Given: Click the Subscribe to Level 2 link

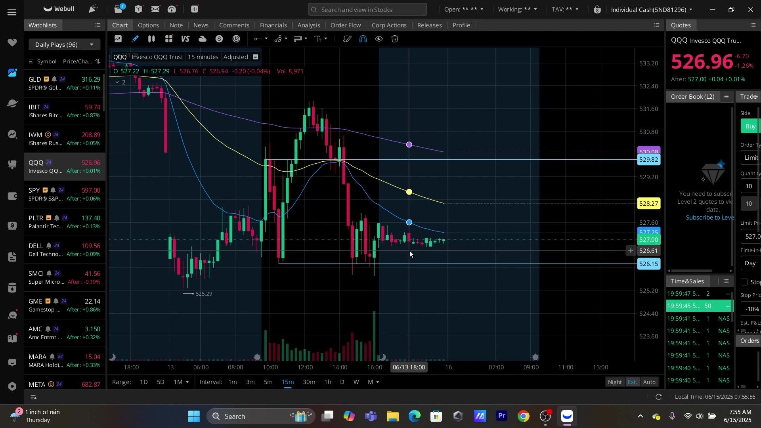Looking at the screenshot, I should [710, 217].
